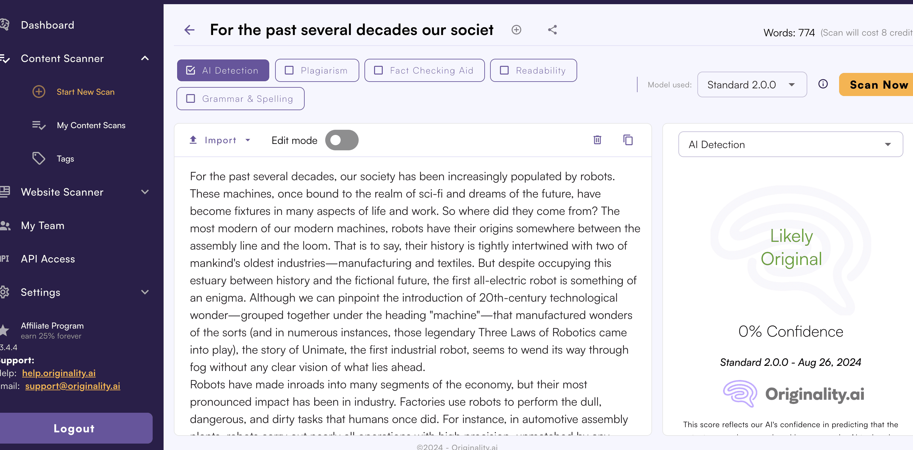This screenshot has width=913, height=450.
Task: Click the Logout button
Action: 75,428
